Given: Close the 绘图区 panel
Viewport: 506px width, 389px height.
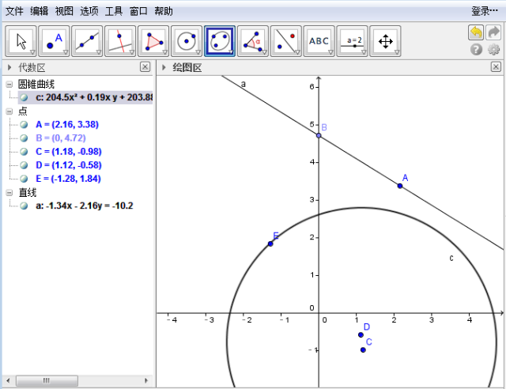Looking at the screenshot, I should tap(496, 67).
